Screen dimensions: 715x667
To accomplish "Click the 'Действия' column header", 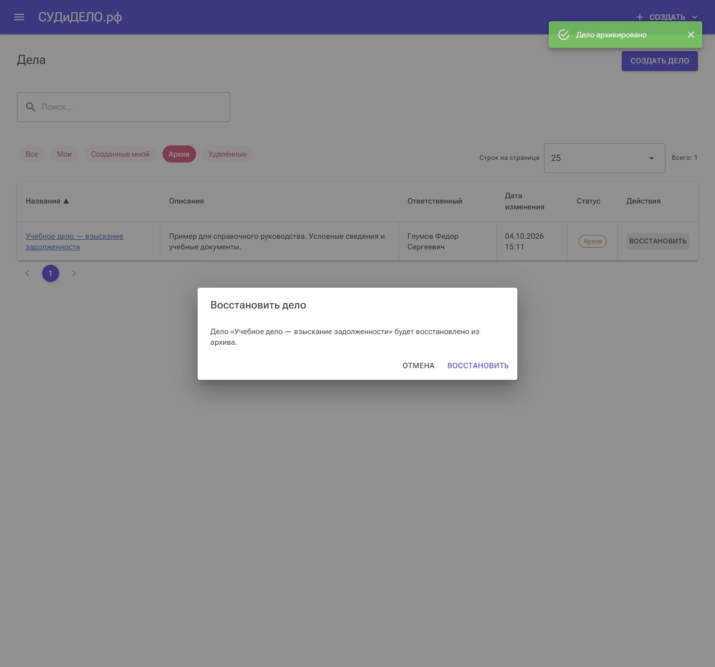I will (644, 201).
